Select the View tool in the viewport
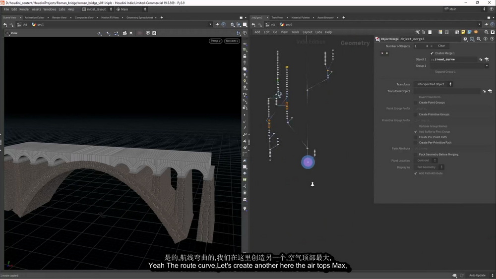 pos(11,33)
